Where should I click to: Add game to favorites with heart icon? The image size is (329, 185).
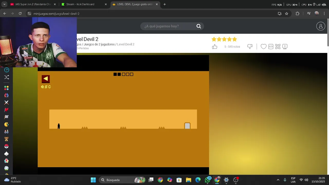[x=263, y=47]
